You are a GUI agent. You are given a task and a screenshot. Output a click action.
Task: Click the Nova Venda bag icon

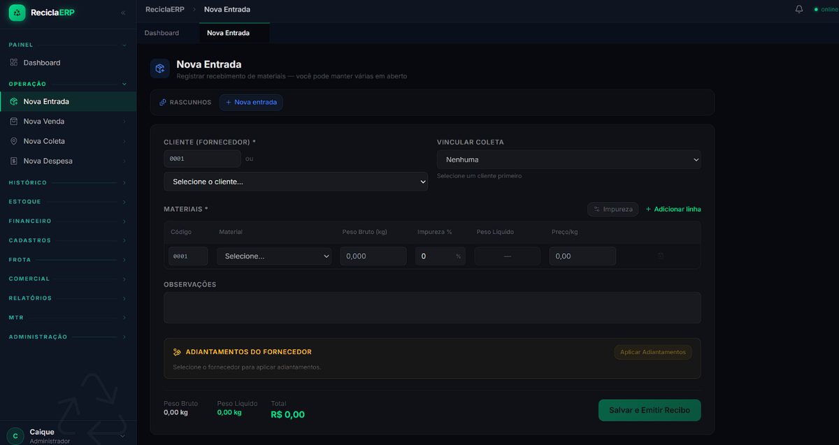click(14, 121)
